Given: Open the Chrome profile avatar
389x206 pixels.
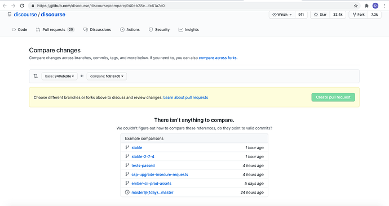Looking at the screenshot, I should [375, 6].
